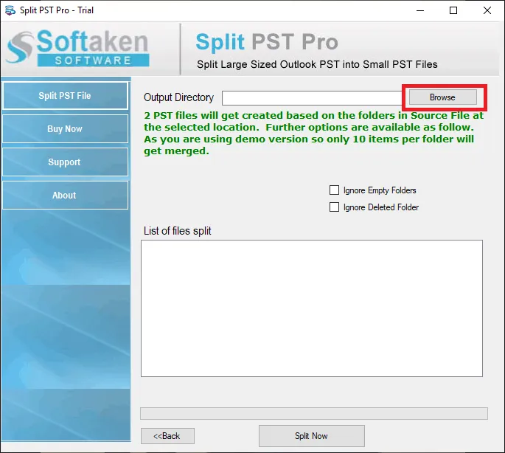Image resolution: width=505 pixels, height=453 pixels.
Task: Click the green demo version notice text
Action: [314, 133]
